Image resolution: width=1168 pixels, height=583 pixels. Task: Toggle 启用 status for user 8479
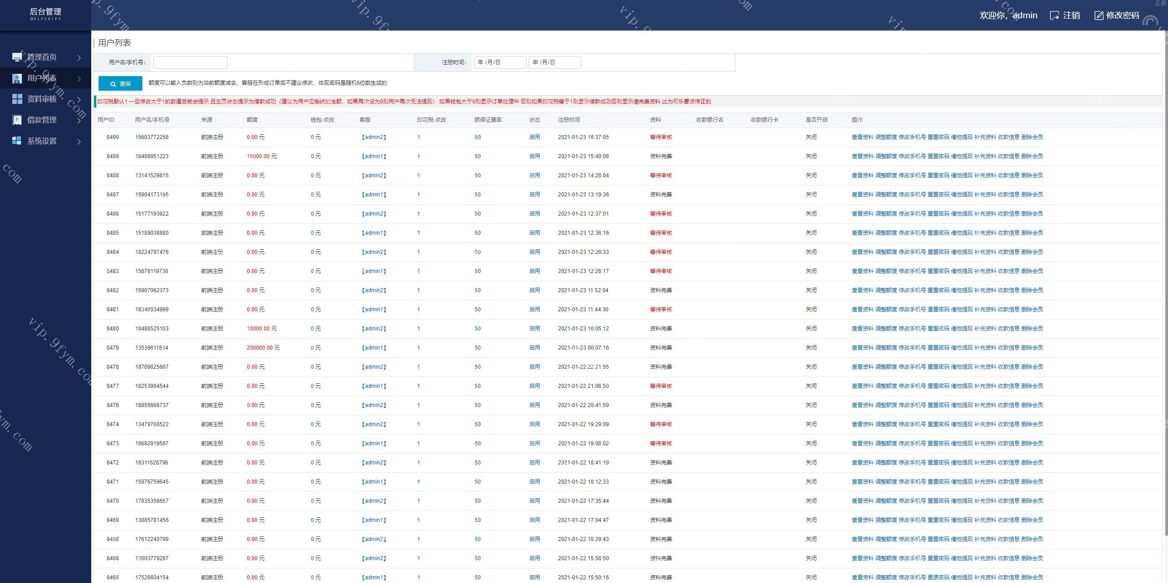534,348
